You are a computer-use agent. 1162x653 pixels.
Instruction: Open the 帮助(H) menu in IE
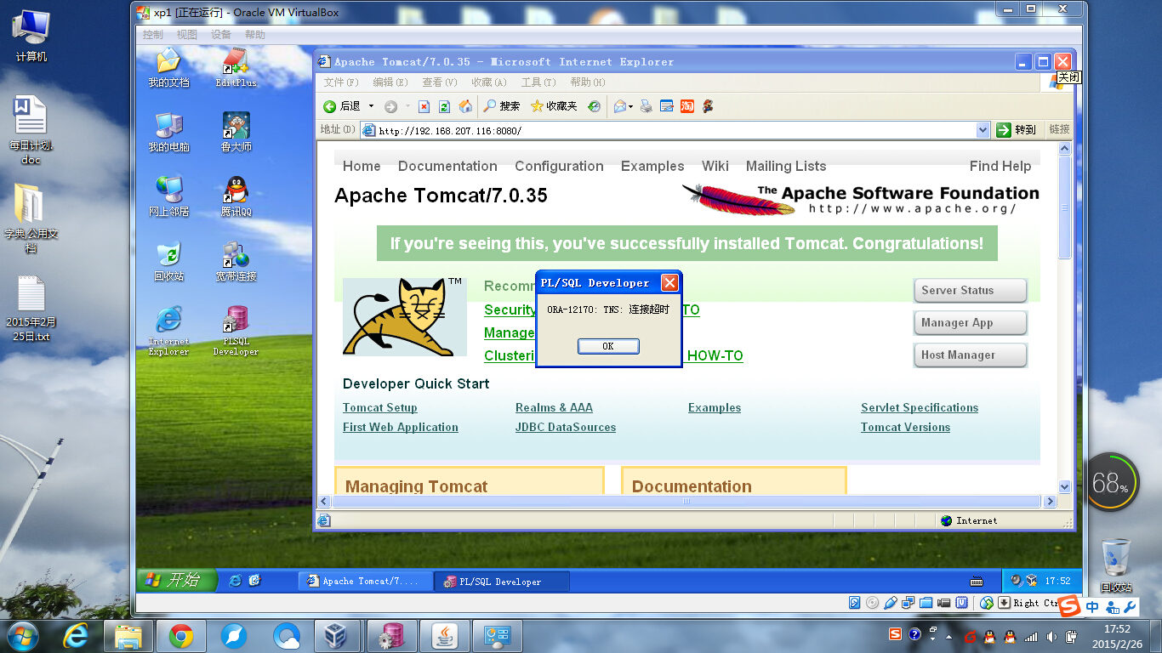coord(588,82)
